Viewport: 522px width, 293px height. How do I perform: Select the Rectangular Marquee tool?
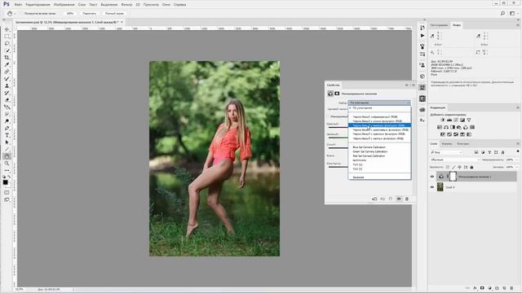point(7,37)
